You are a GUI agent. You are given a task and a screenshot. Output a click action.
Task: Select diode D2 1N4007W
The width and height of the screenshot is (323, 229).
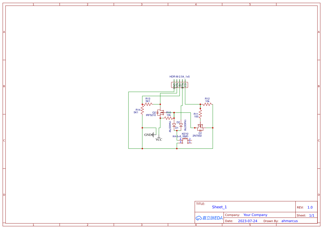181,125
